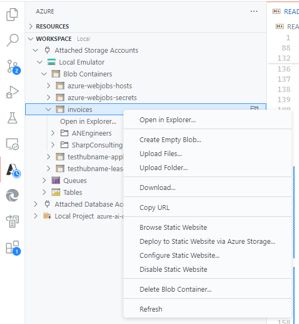Click the plug icon of Attached Database Accounts
The height and width of the screenshot is (324, 299).
[x=47, y=204]
